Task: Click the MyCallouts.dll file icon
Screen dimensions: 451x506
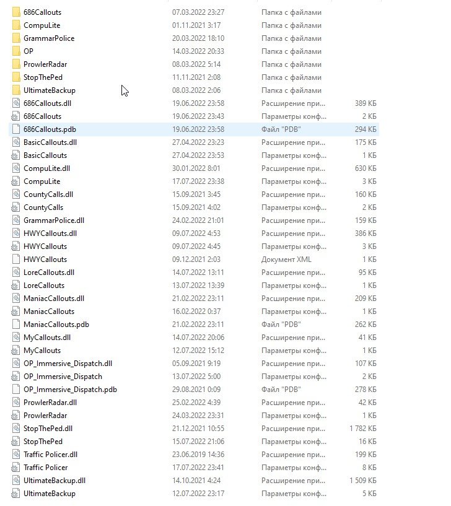Action: point(16,337)
